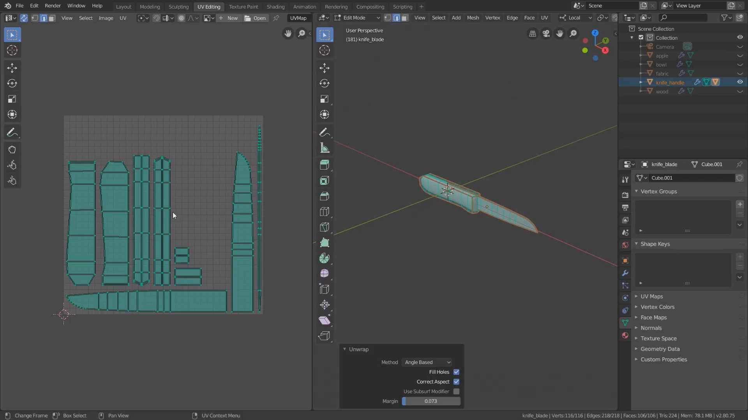Select the Cursor tool icon

[x=12, y=50]
